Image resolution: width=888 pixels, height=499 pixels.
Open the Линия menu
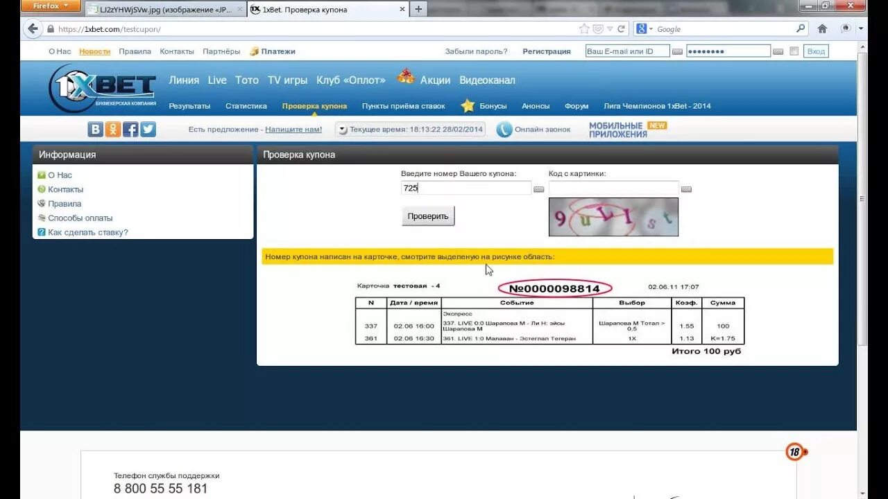click(x=184, y=80)
